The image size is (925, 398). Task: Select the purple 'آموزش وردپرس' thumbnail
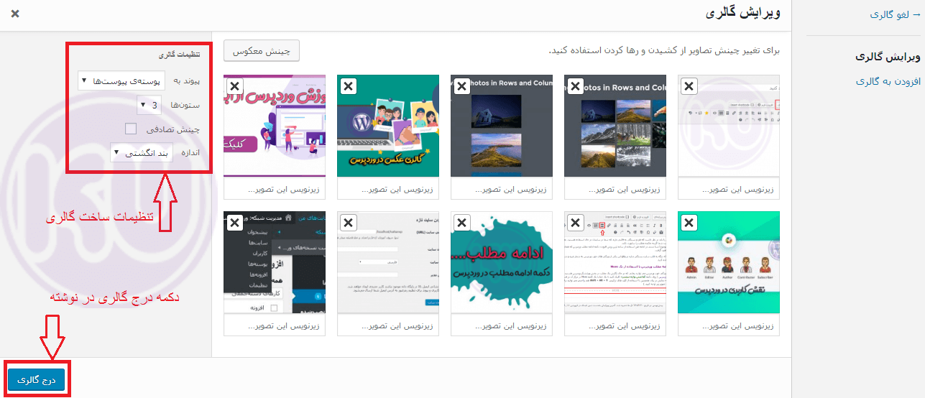pyautogui.click(x=275, y=126)
